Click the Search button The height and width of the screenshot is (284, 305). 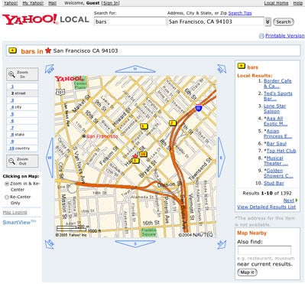tap(284, 22)
